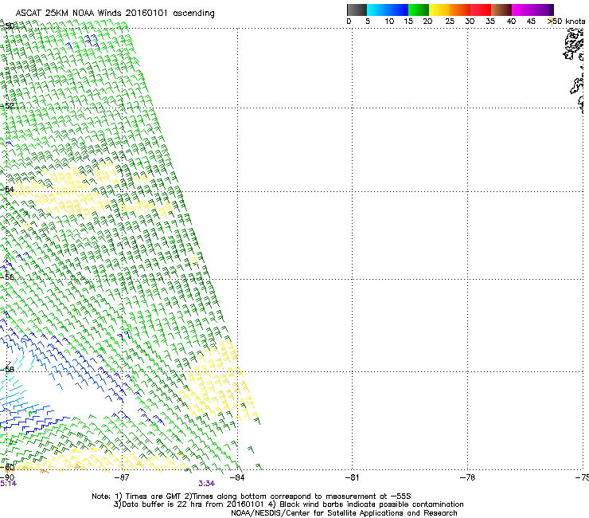This screenshot has height=518, width=589.
Task: Click the date '20160101' in the title
Action: [x=146, y=13]
